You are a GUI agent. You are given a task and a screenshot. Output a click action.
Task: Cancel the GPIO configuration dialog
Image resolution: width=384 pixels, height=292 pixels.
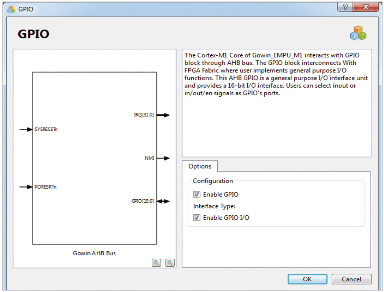coord(351,279)
